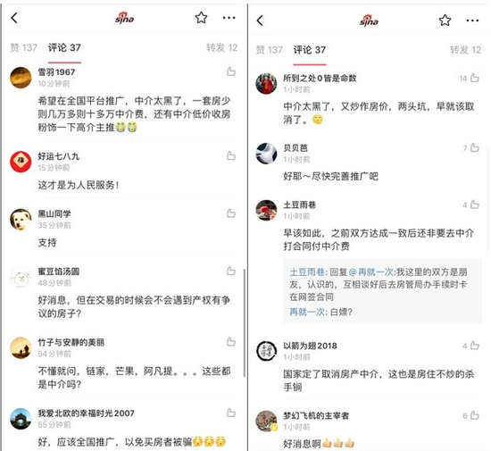Tap the back arrow in right panel
491x451 pixels.
[260, 21]
